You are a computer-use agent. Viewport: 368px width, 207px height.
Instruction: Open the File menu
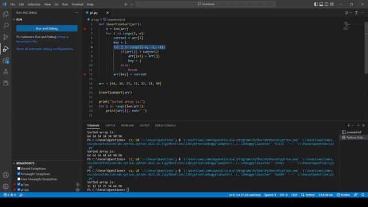[13, 4]
